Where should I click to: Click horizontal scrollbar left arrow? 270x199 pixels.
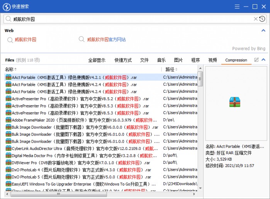(7, 194)
